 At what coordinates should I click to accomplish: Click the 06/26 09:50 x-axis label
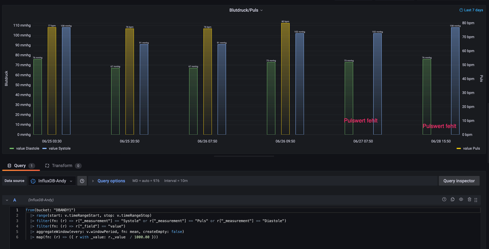tap(285, 141)
